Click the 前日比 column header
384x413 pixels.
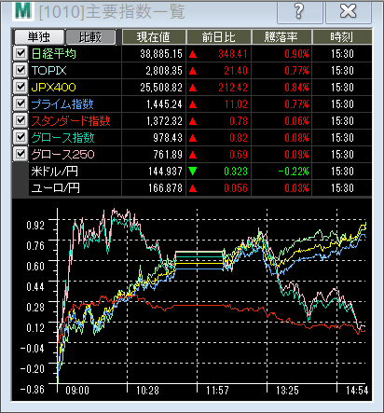pyautogui.click(x=219, y=37)
